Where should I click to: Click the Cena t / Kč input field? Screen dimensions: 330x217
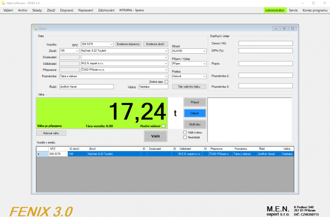click(265, 43)
